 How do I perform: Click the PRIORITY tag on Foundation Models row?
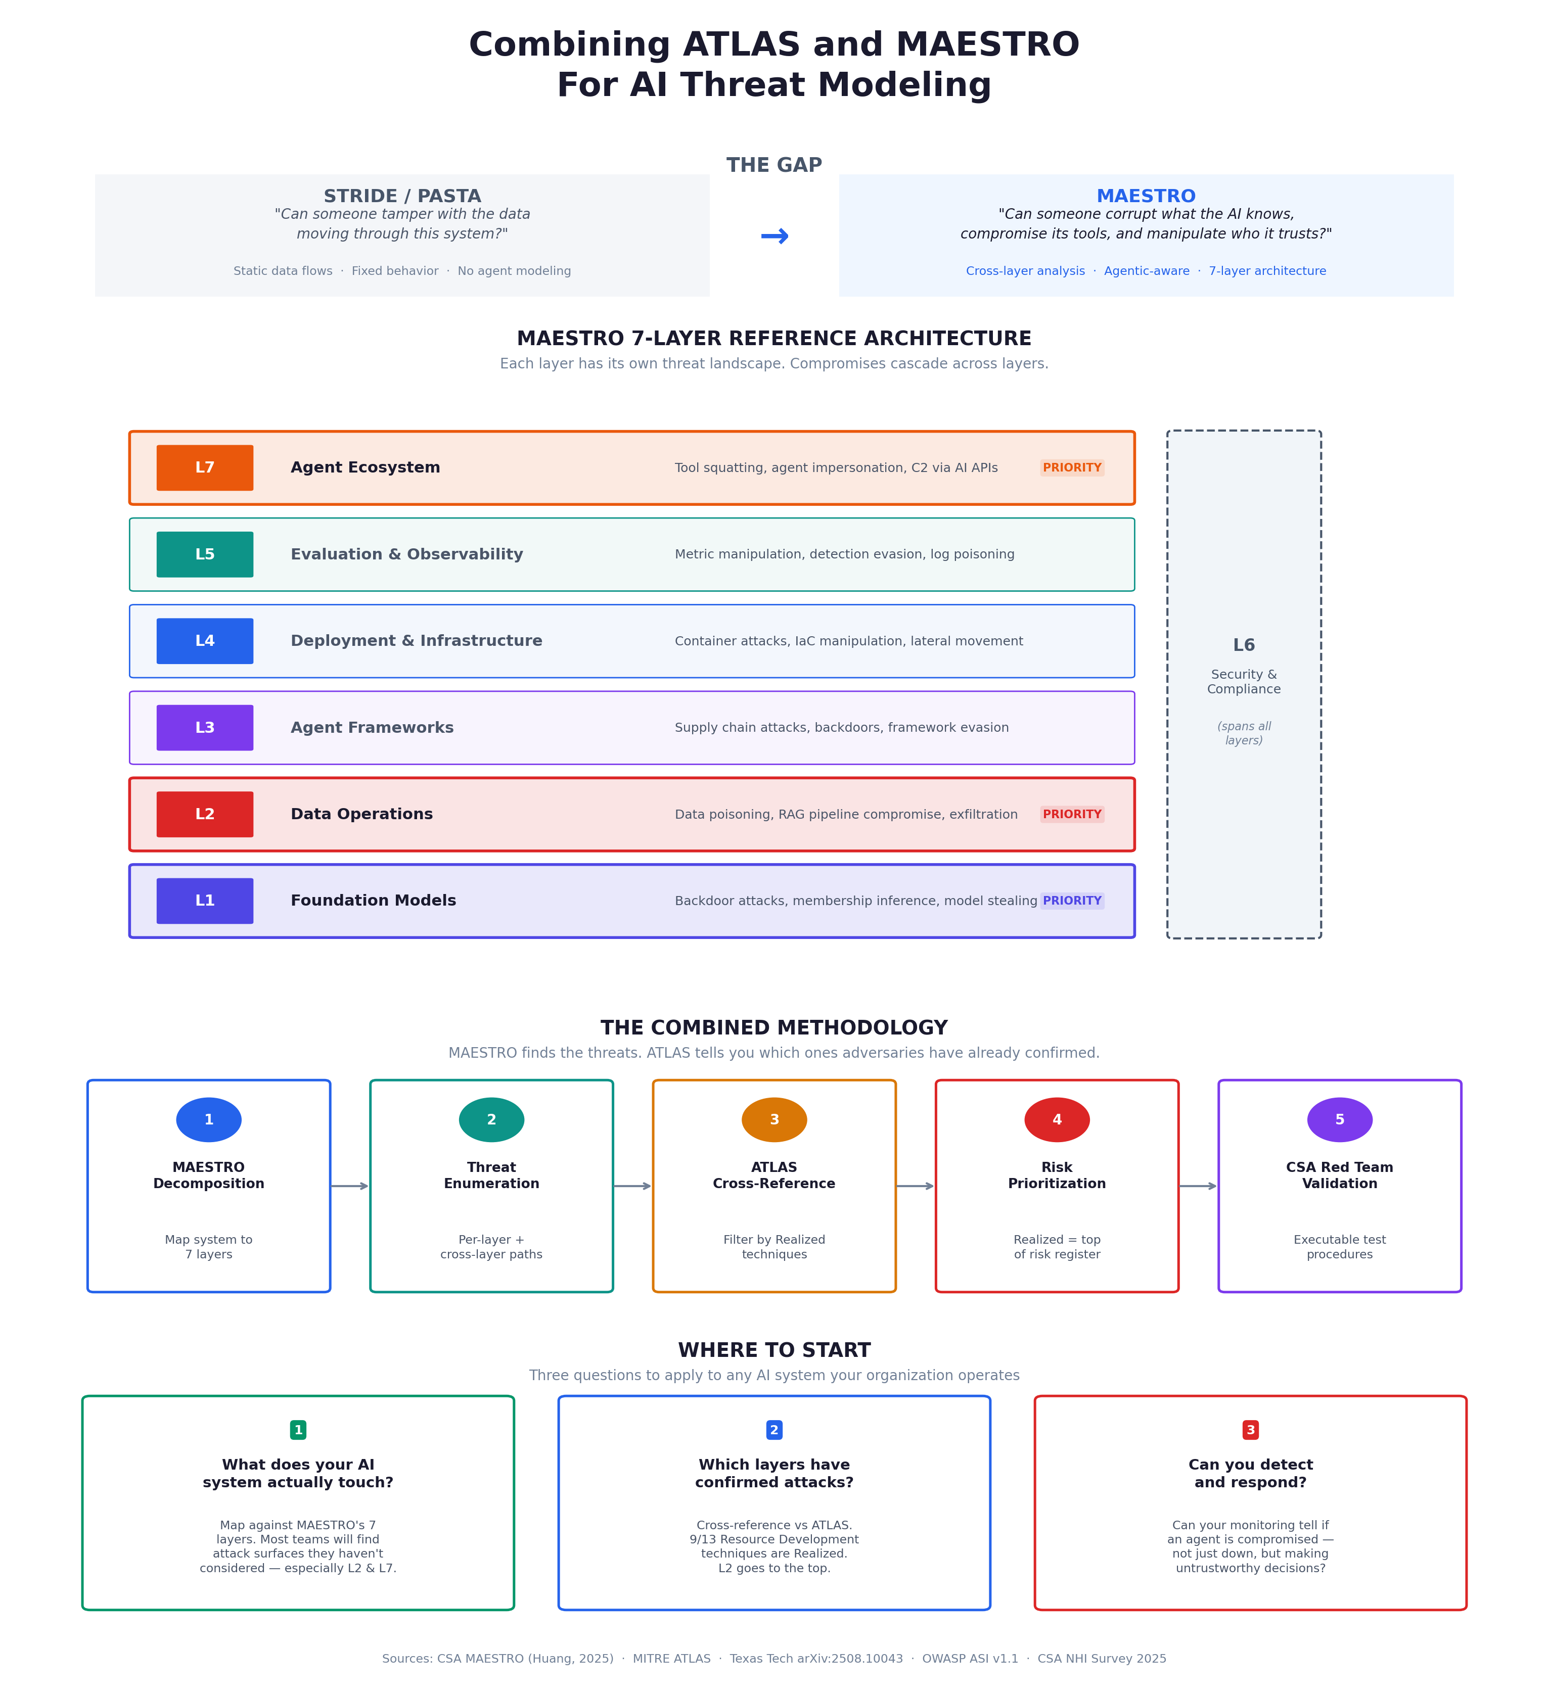pyautogui.click(x=1071, y=901)
